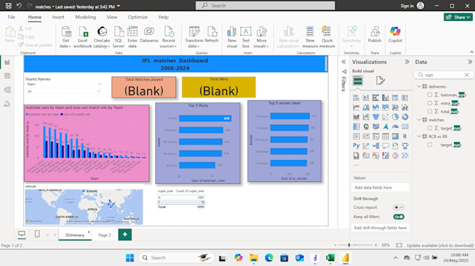Undo the last action
Viewport: 475px width, 266px height.
point(19,6)
